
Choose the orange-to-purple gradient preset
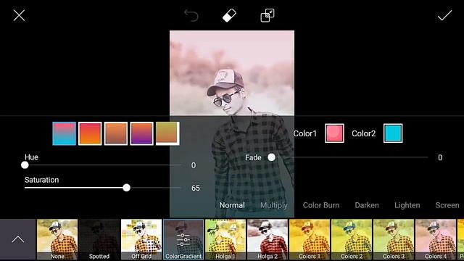pyautogui.click(x=142, y=133)
